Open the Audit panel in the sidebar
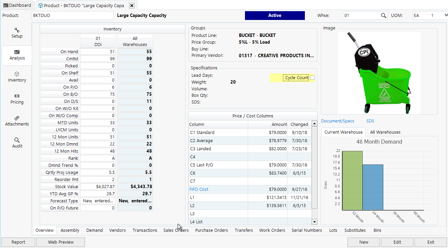Image resolution: width=448 pixels, height=248 pixels. tap(17, 142)
